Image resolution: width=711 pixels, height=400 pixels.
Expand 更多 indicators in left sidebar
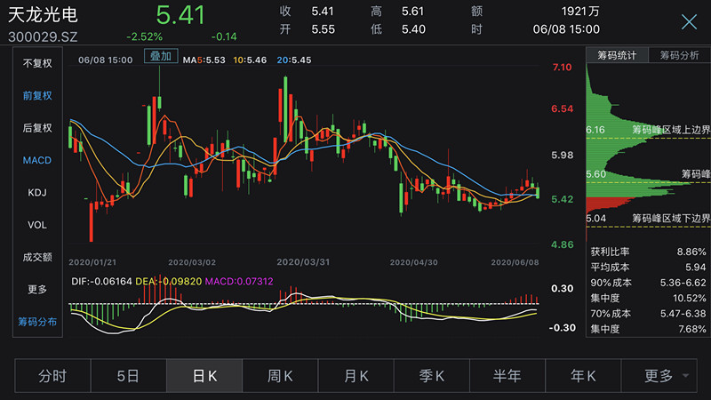(37, 289)
